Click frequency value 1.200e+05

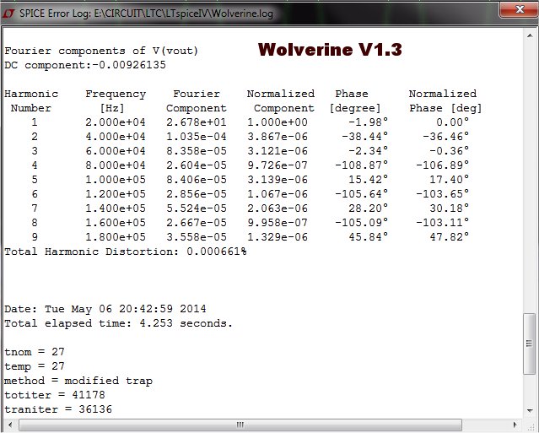[116, 194]
